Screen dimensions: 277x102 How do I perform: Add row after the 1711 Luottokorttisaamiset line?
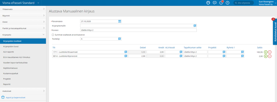coord(266,52)
